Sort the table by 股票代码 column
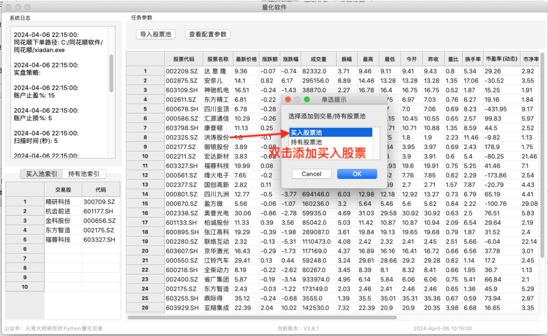 coord(184,59)
